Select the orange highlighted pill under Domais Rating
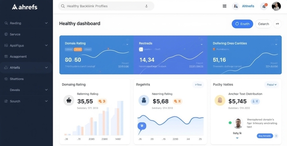Viewport: 287px width, 146px height. click(x=78, y=49)
